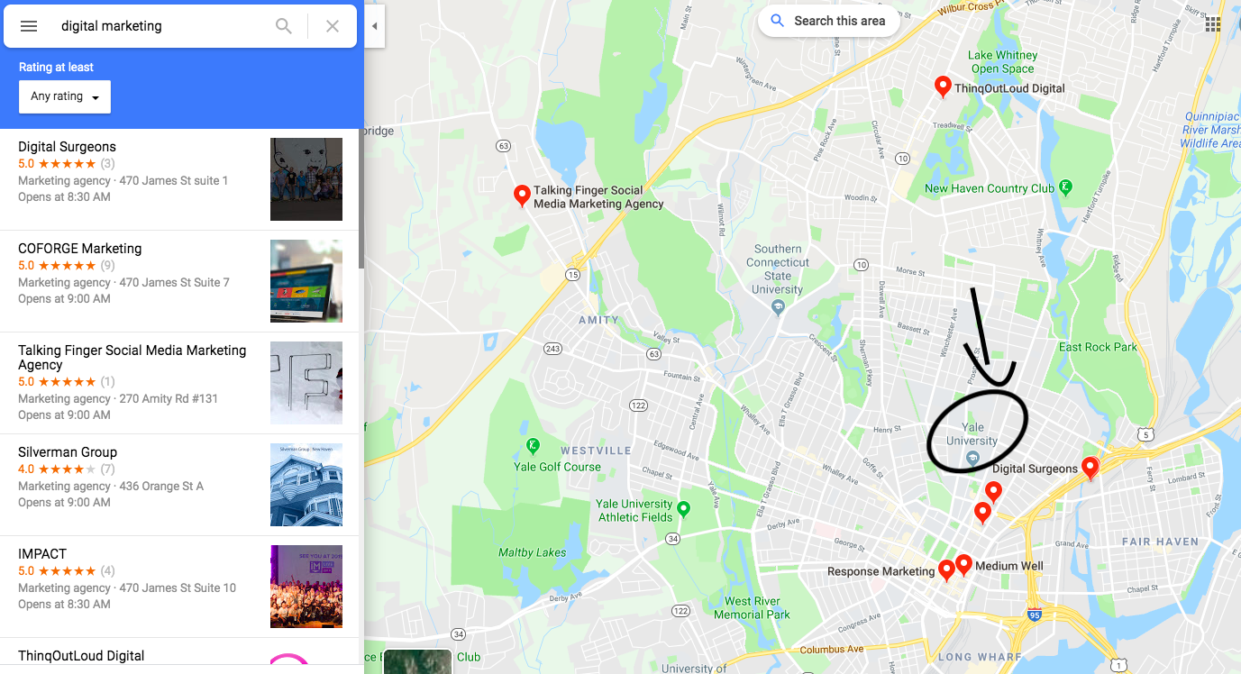Collapse the side panel with arrow toggle
The width and height of the screenshot is (1241, 674).
click(374, 26)
